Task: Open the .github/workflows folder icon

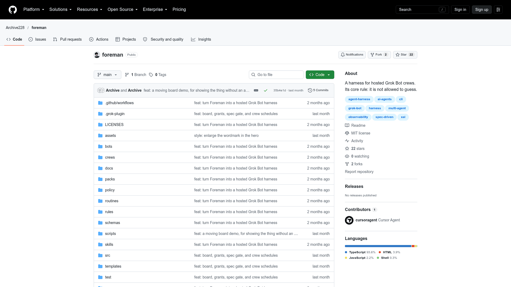Action: coord(100,103)
